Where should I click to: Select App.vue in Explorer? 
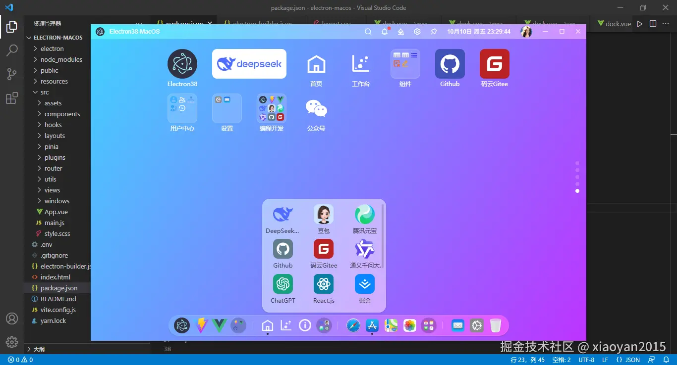57,212
